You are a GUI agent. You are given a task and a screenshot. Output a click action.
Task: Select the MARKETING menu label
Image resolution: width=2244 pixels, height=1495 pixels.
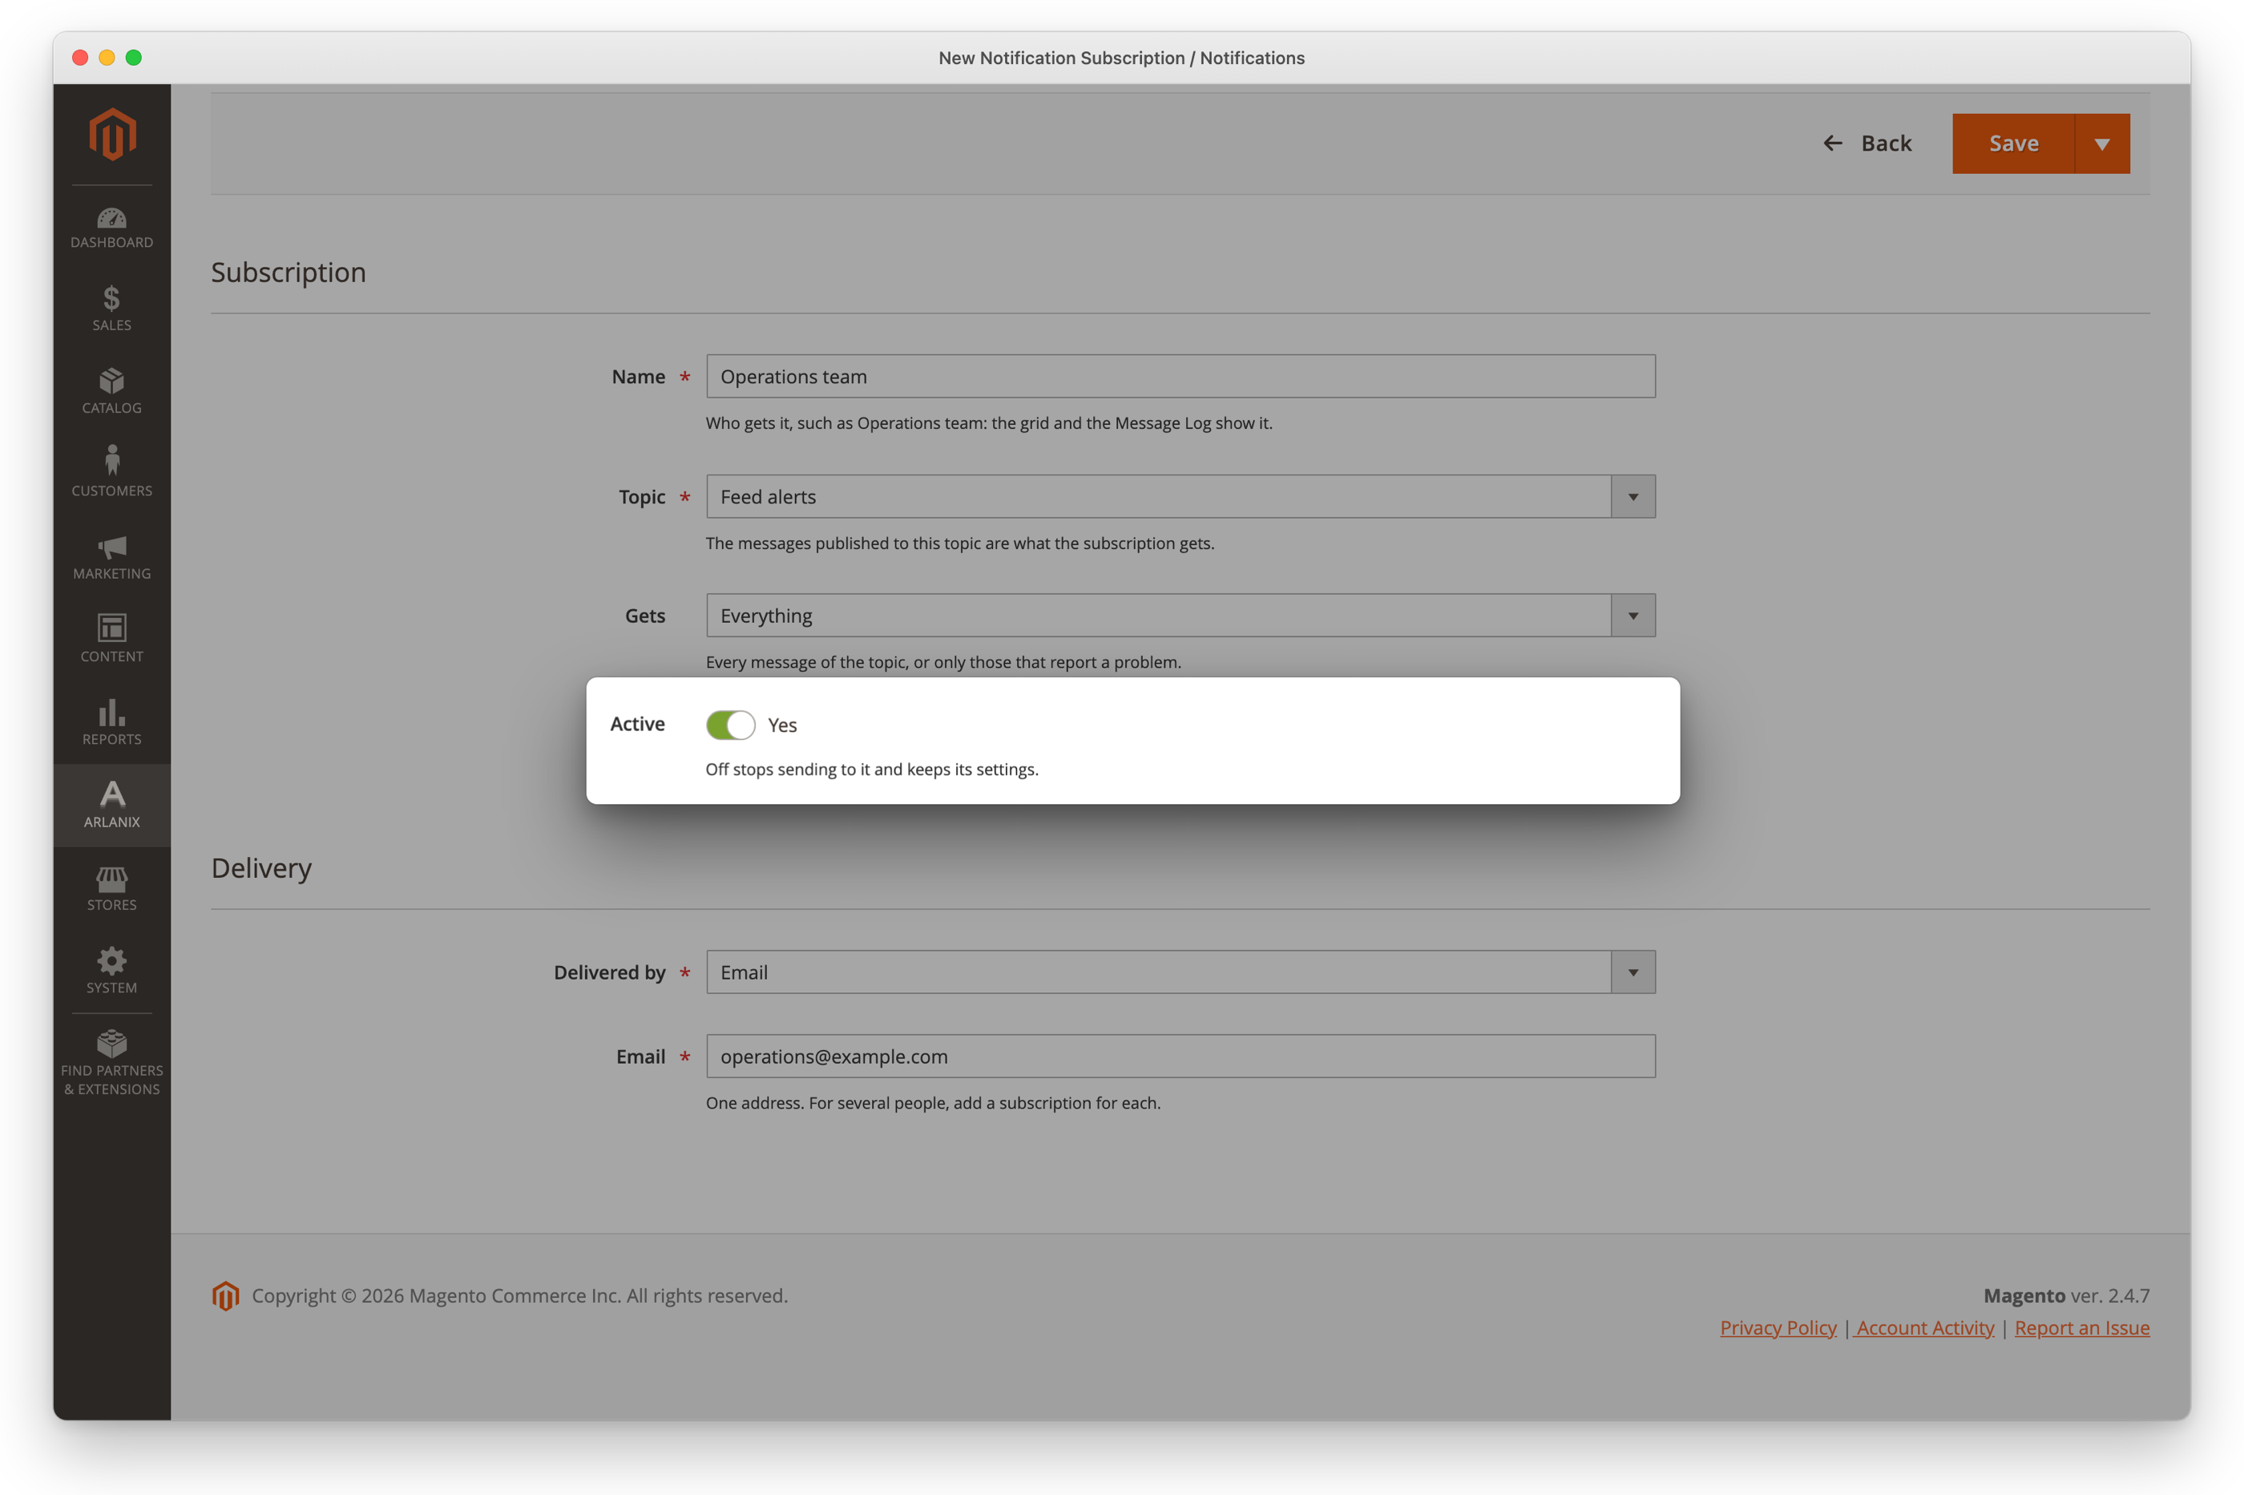click(x=111, y=574)
